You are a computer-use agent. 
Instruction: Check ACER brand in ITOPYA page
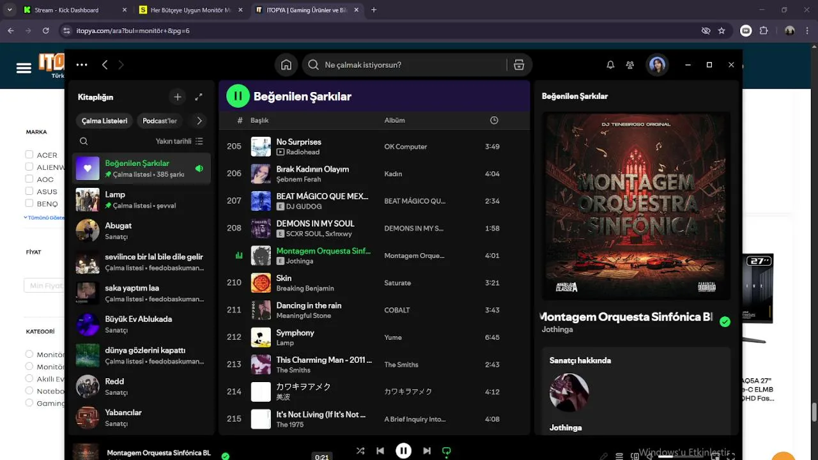tap(29, 155)
